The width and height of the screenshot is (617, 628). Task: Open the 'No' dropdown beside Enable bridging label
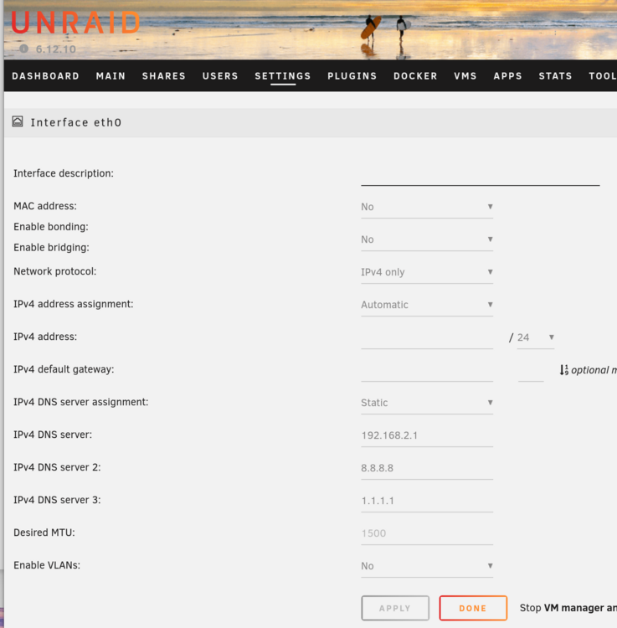(427, 239)
